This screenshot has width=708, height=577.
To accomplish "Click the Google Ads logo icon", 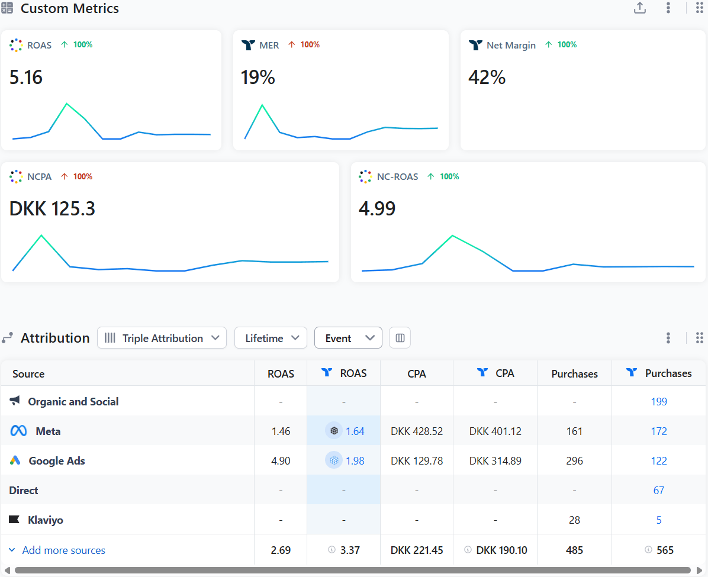I will point(15,460).
